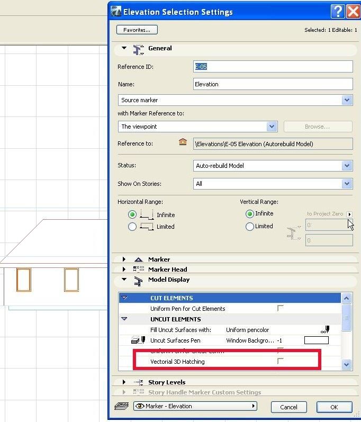Click the Uncut Surfaces Pen icon
Screen dimensions: 361x422
[138, 340]
